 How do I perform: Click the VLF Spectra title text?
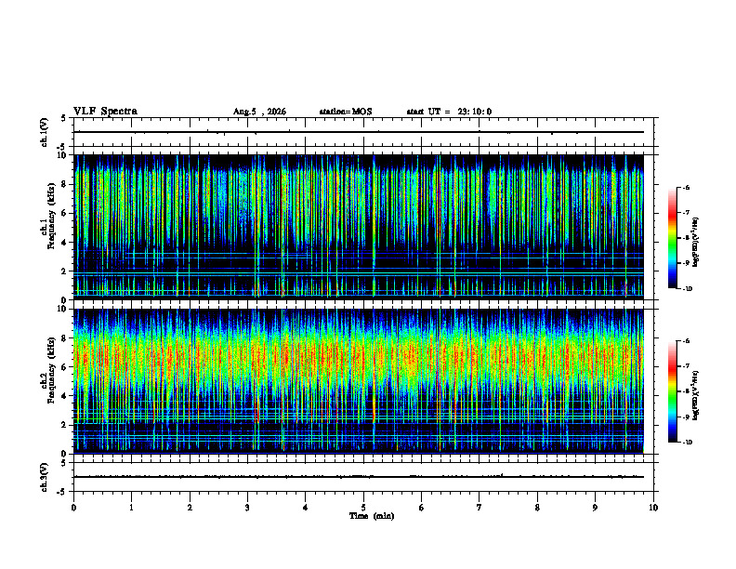[x=105, y=112]
